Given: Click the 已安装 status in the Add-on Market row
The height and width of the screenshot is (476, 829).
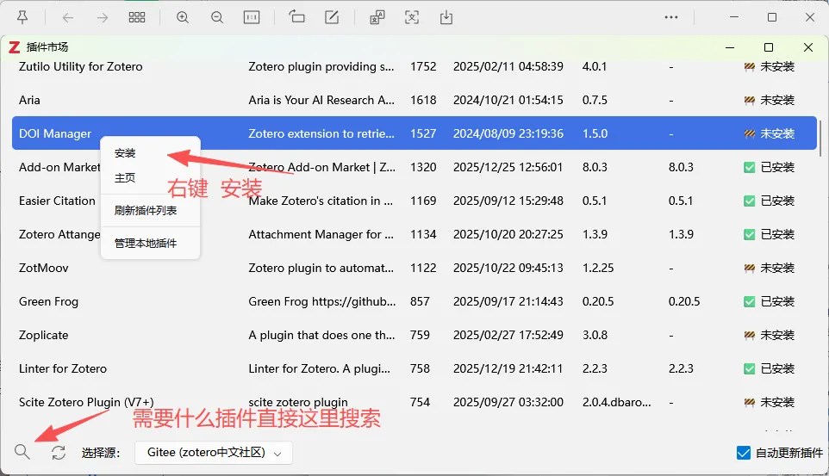Looking at the screenshot, I should click(x=777, y=168).
